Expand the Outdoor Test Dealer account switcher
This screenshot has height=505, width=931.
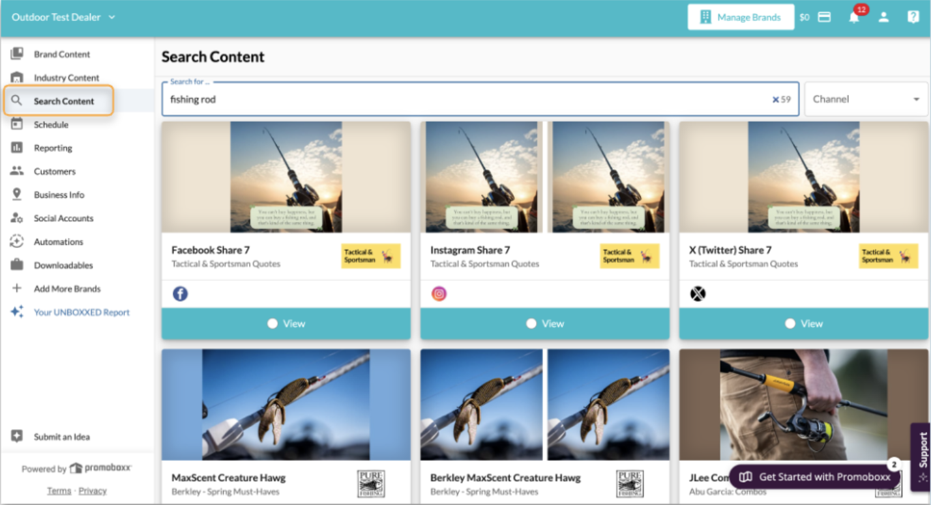pyautogui.click(x=63, y=18)
